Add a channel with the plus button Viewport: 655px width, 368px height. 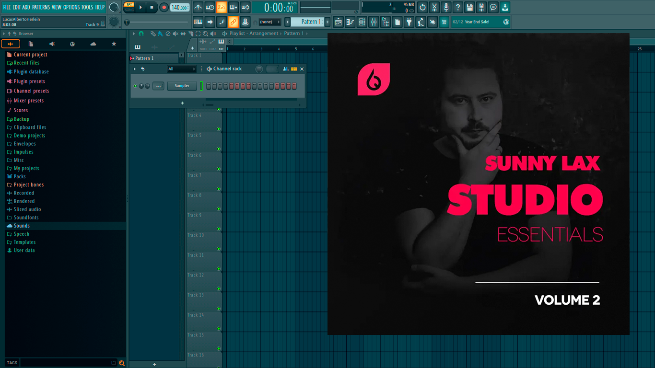pos(182,103)
